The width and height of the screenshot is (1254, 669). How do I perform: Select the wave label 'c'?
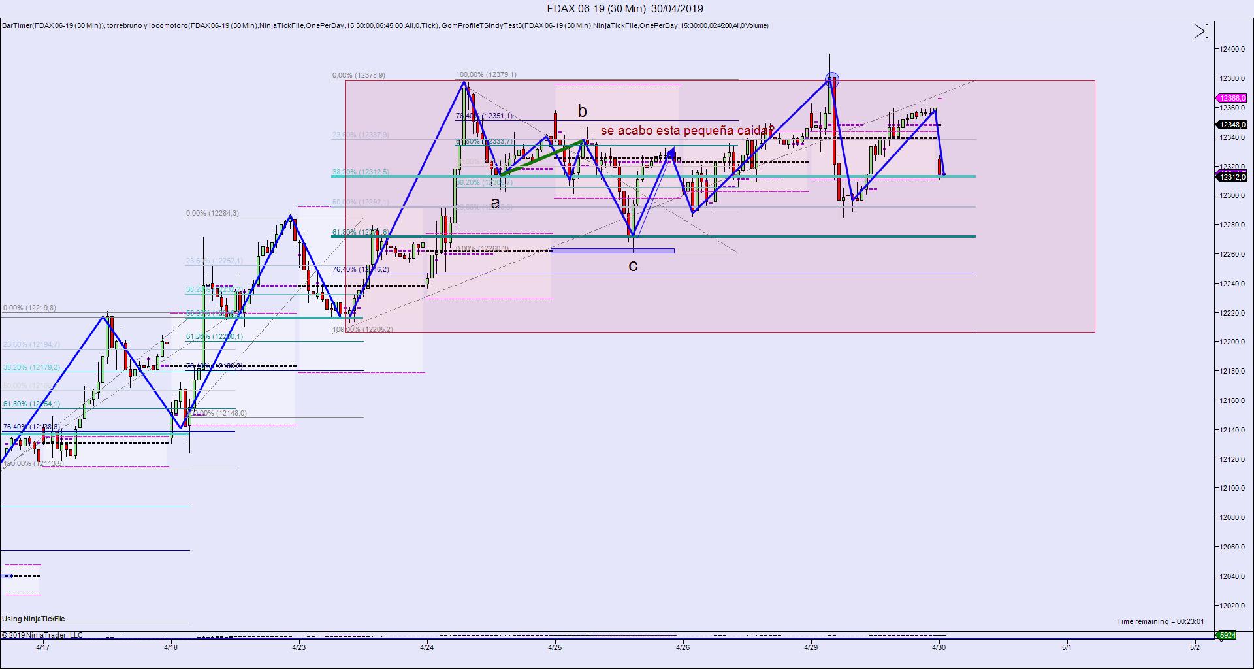pos(633,265)
